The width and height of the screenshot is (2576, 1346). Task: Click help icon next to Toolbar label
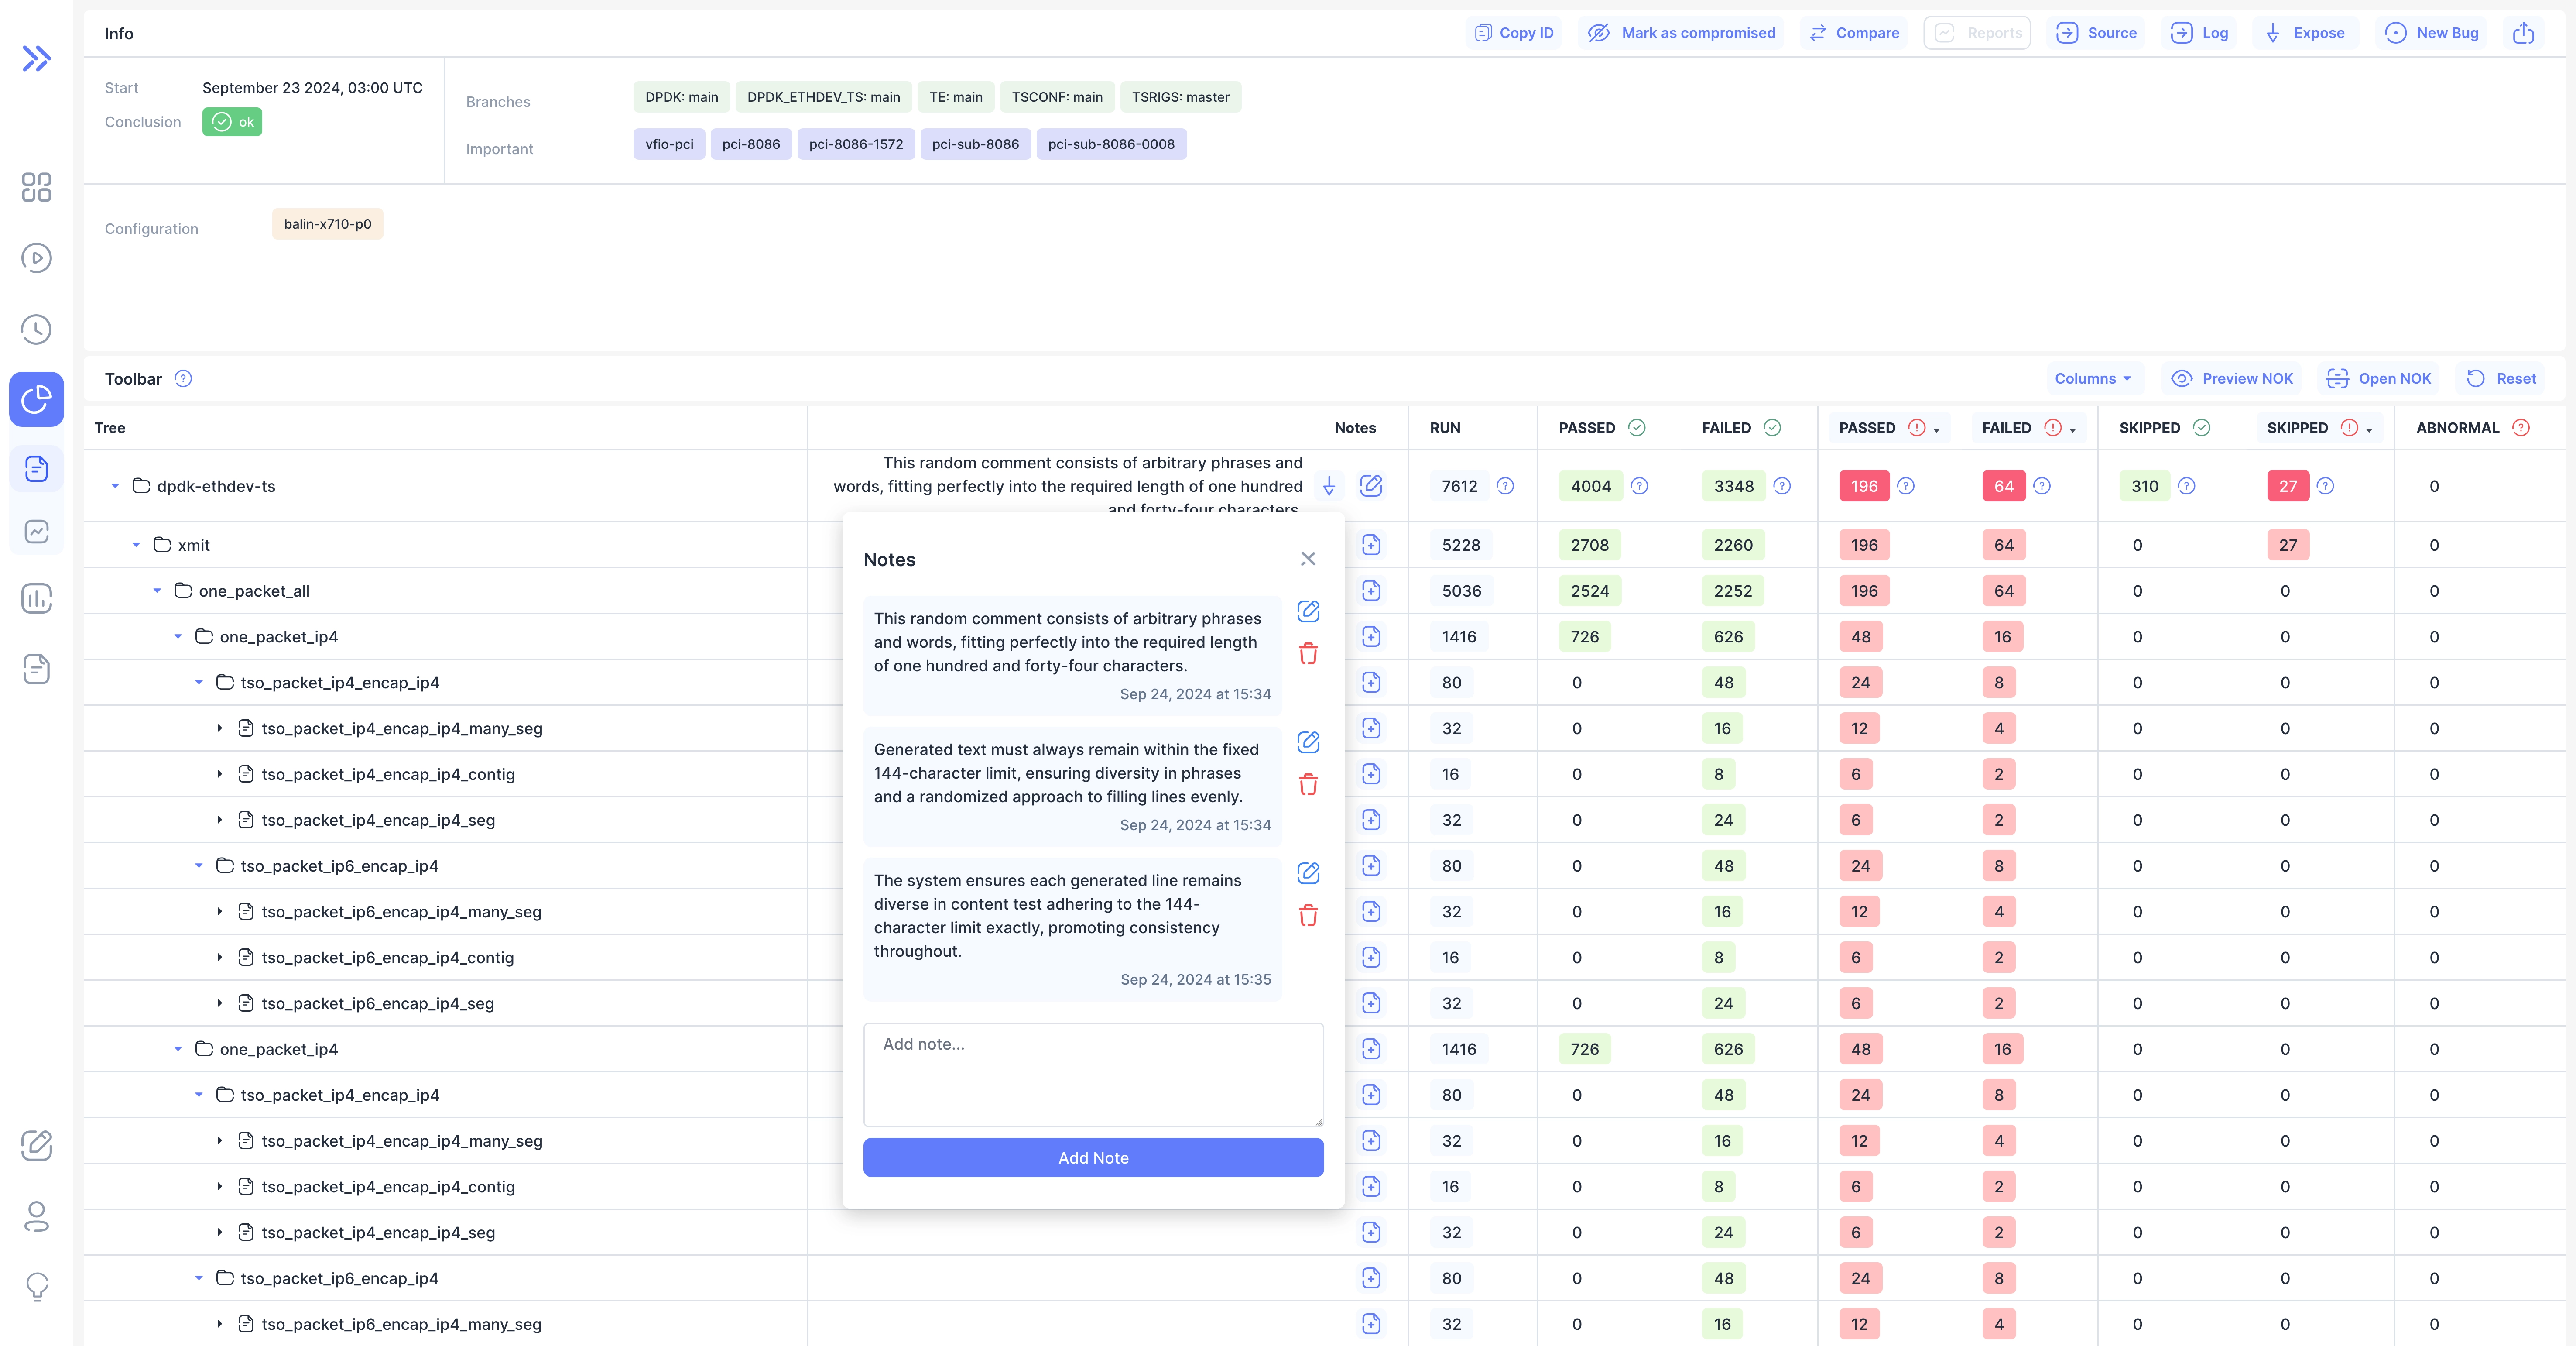coord(183,378)
